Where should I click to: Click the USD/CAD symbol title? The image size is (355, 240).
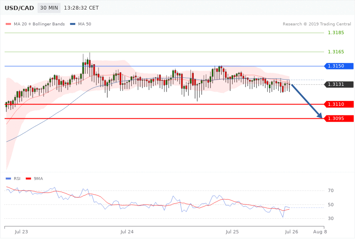pos(19,8)
